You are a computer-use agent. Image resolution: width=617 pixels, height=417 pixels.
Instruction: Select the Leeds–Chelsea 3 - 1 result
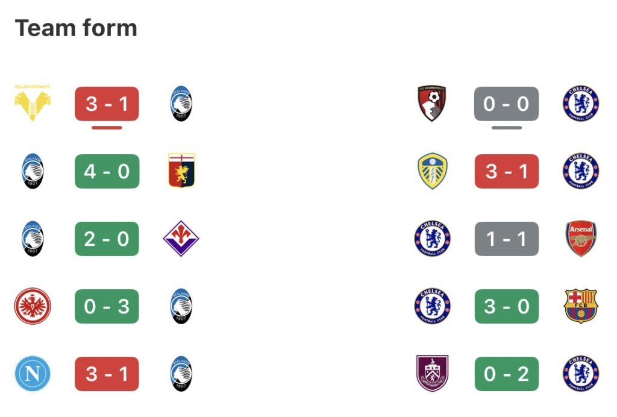coord(506,171)
